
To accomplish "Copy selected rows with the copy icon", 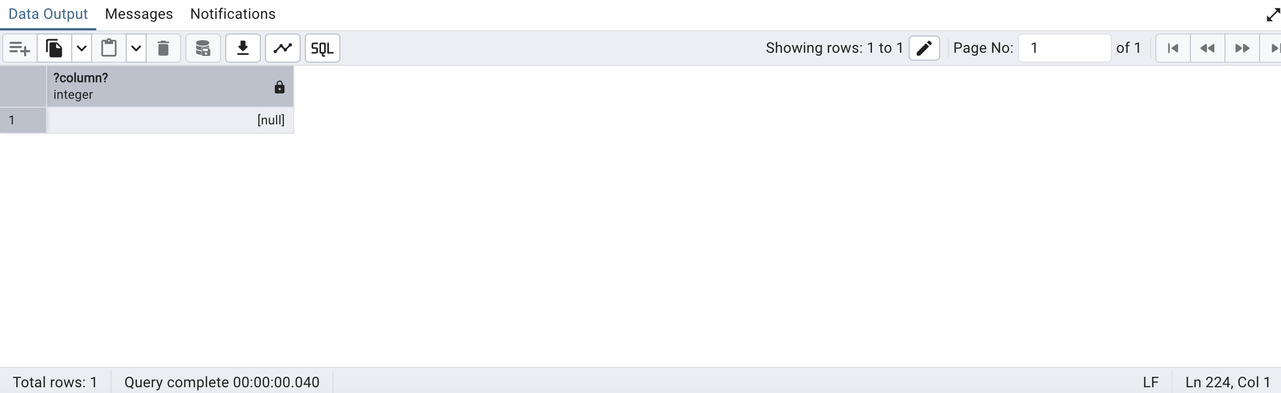I will click(x=54, y=49).
